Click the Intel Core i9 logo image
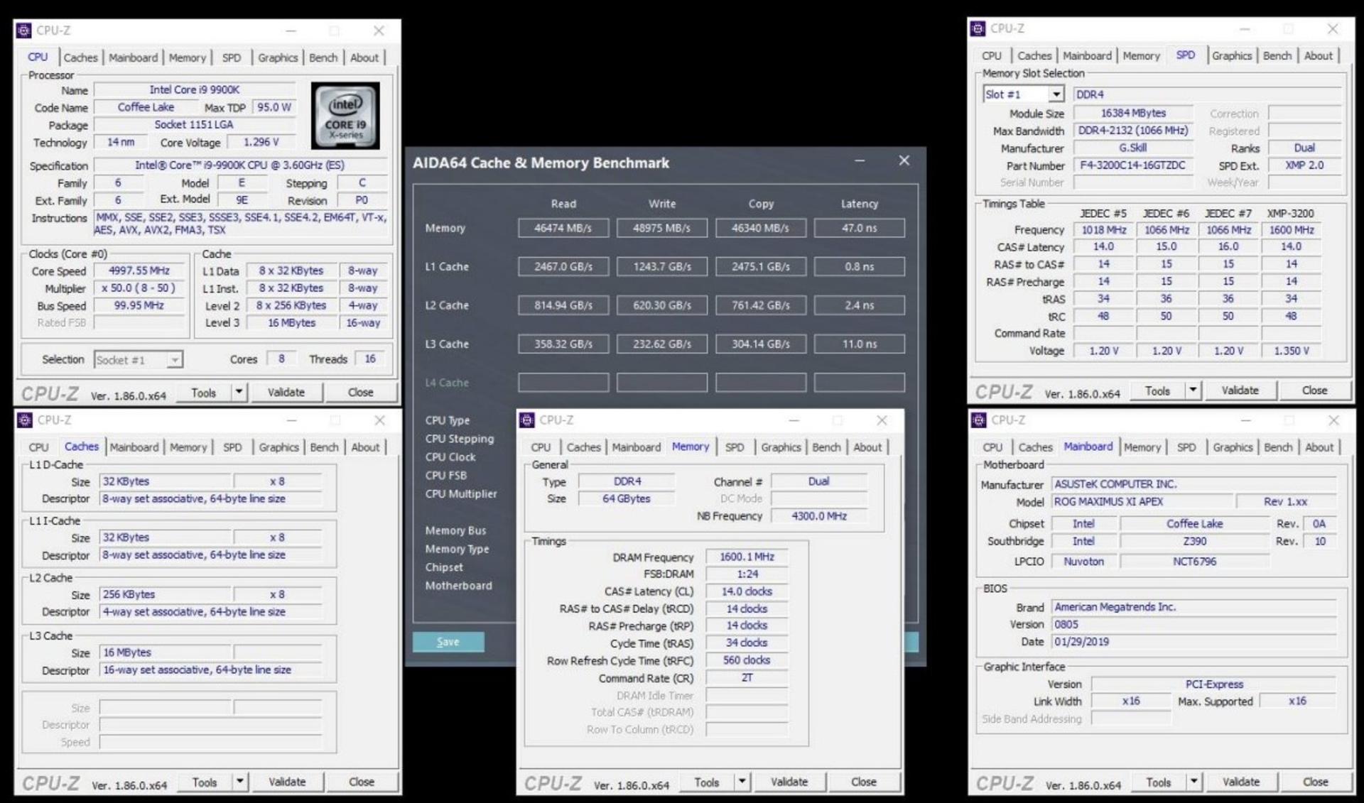The width and height of the screenshot is (1364, 803). (x=345, y=115)
